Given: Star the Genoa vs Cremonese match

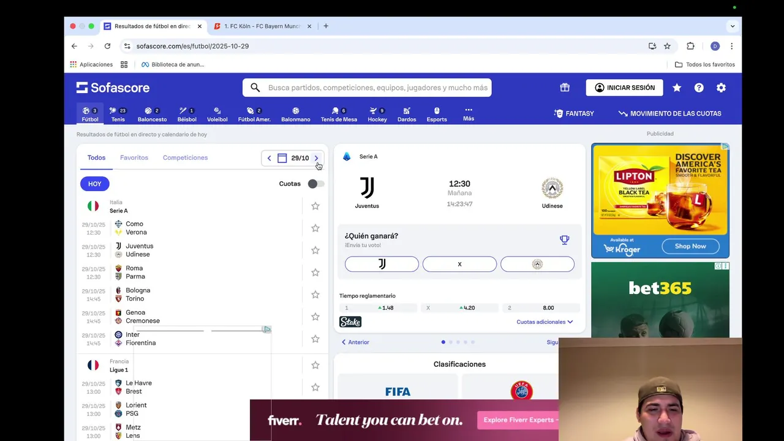Looking at the screenshot, I should [315, 317].
